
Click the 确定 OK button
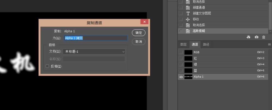coord(138,33)
